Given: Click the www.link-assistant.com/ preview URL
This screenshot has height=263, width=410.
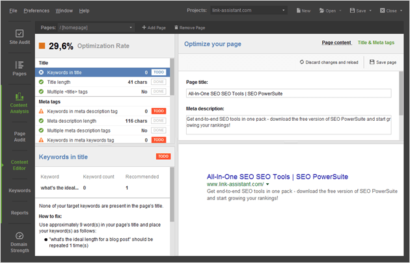Looking at the screenshot, I should pyautogui.click(x=236, y=184).
